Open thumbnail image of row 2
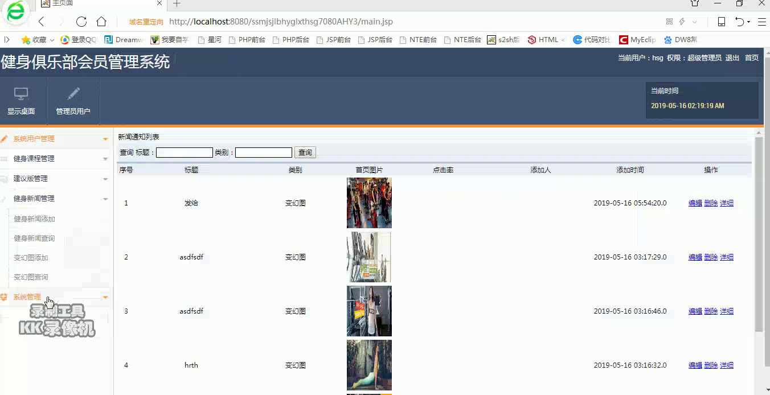Image resolution: width=770 pixels, height=395 pixels. (x=369, y=257)
